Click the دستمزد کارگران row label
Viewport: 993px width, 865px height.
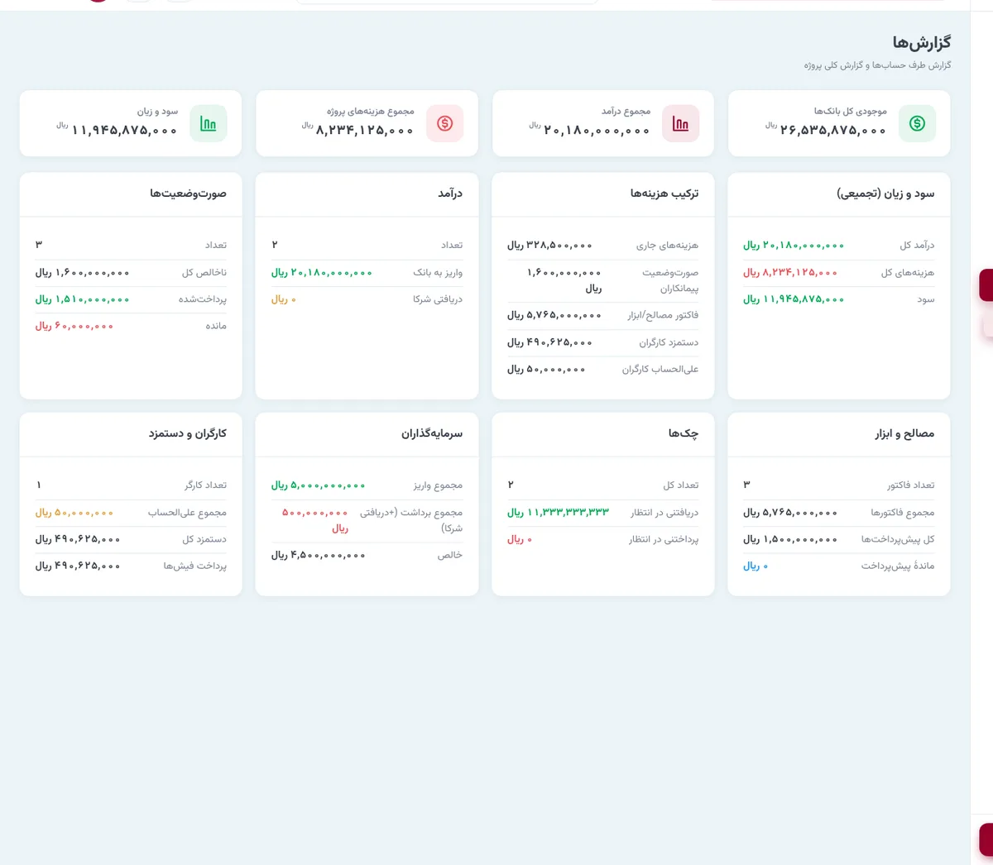(669, 342)
